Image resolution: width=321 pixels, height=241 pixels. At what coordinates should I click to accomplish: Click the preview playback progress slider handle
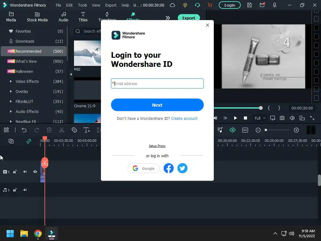[260, 108]
